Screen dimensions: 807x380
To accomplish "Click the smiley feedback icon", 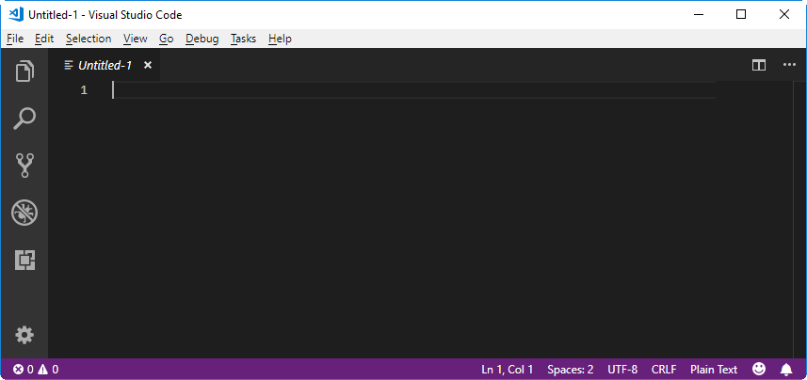I will [x=759, y=370].
